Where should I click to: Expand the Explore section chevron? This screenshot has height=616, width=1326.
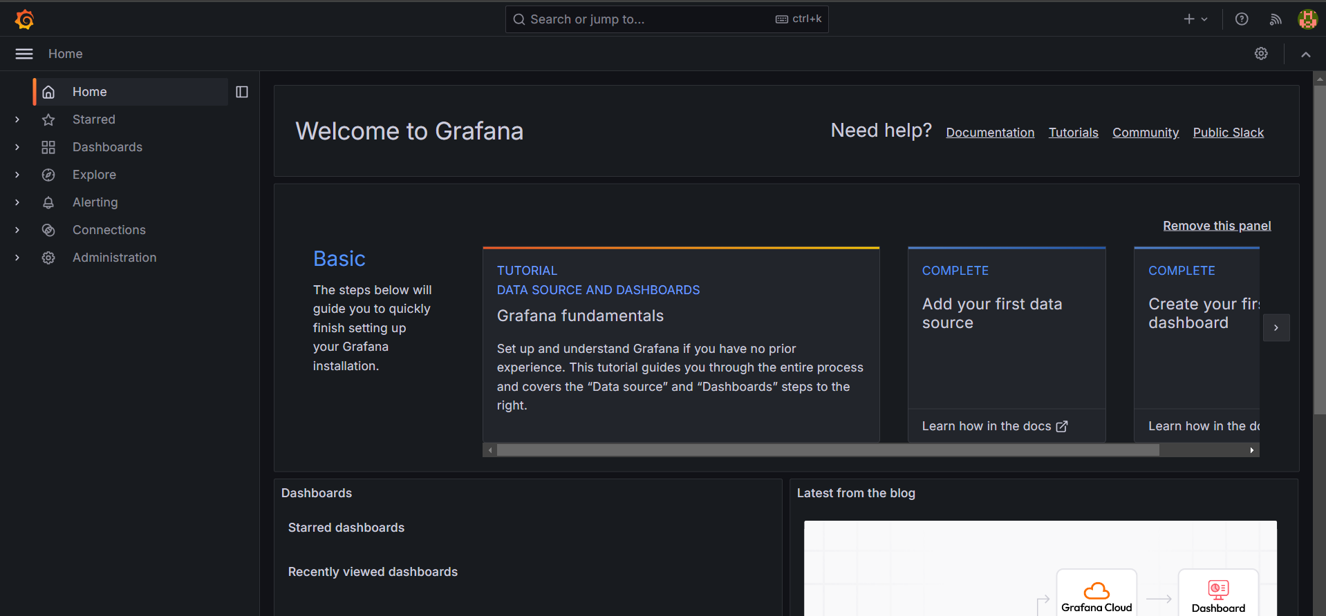17,175
